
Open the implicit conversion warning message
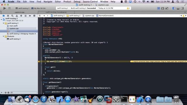[159, 62]
